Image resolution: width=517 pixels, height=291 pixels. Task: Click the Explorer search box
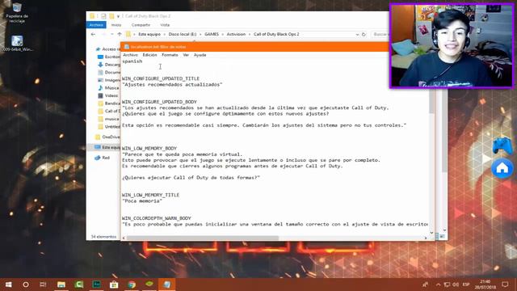click(380, 34)
